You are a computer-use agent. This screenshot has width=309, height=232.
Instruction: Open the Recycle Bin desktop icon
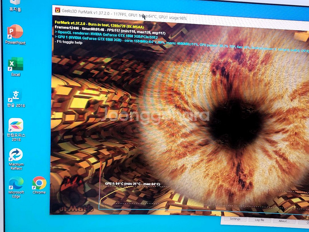15,6
